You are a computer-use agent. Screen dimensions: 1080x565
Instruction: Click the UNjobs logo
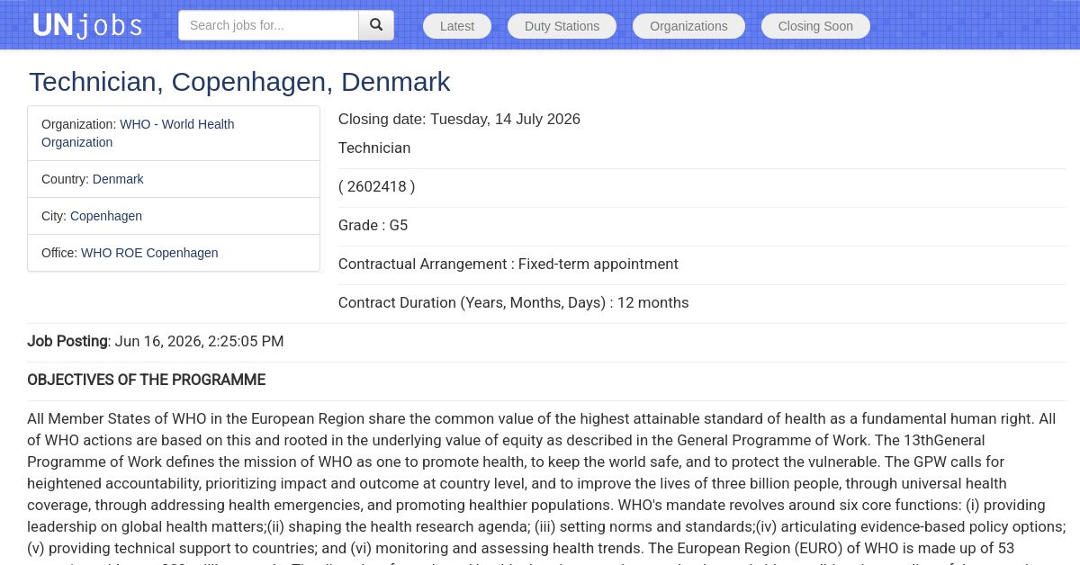[87, 25]
